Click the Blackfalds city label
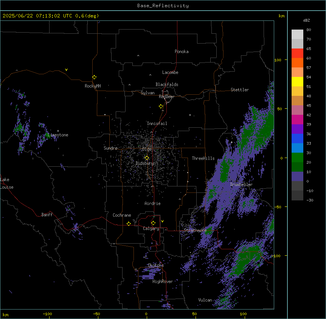This screenshot has width=326, height=319. [x=167, y=84]
